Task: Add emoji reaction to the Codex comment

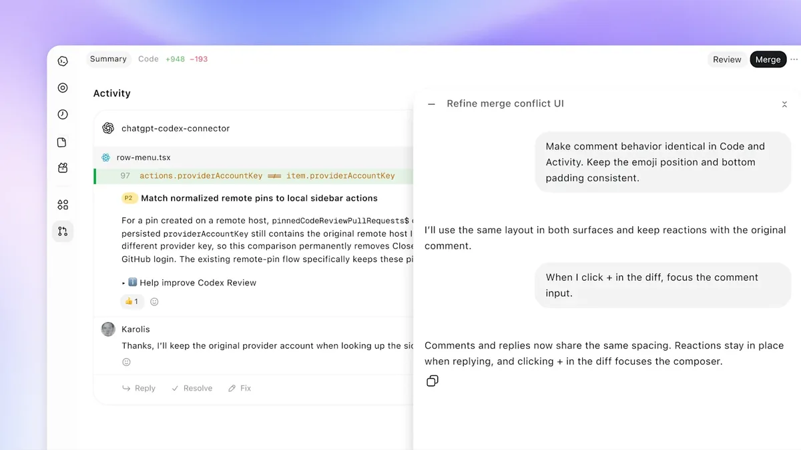Action: (x=154, y=302)
